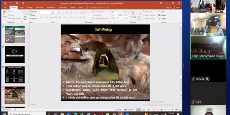Collapse the ribbon with the chevron
Image resolution: width=230 pixels, height=115 pixels.
180,22
